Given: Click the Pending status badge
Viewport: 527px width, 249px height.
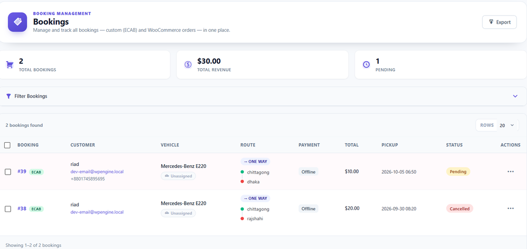Looking at the screenshot, I should click(458, 171).
